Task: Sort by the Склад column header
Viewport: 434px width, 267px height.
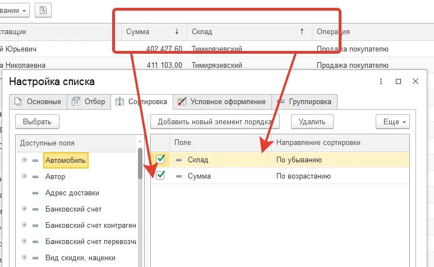Action: pyautogui.click(x=250, y=31)
